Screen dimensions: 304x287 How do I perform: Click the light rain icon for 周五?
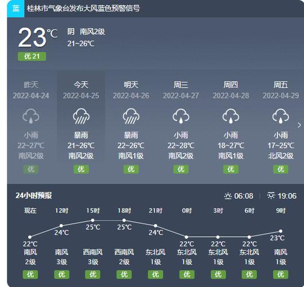[280, 116]
